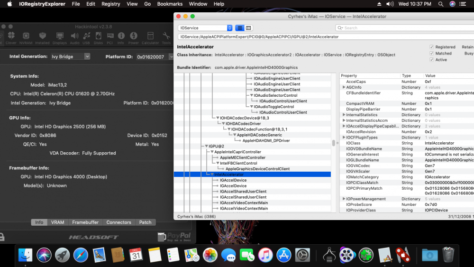Open the Bookmarks menu
The width and height of the screenshot is (474, 267).
(x=170, y=4)
